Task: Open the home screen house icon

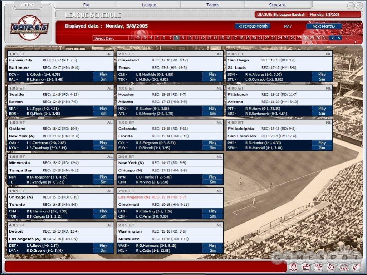Action: (306, 266)
